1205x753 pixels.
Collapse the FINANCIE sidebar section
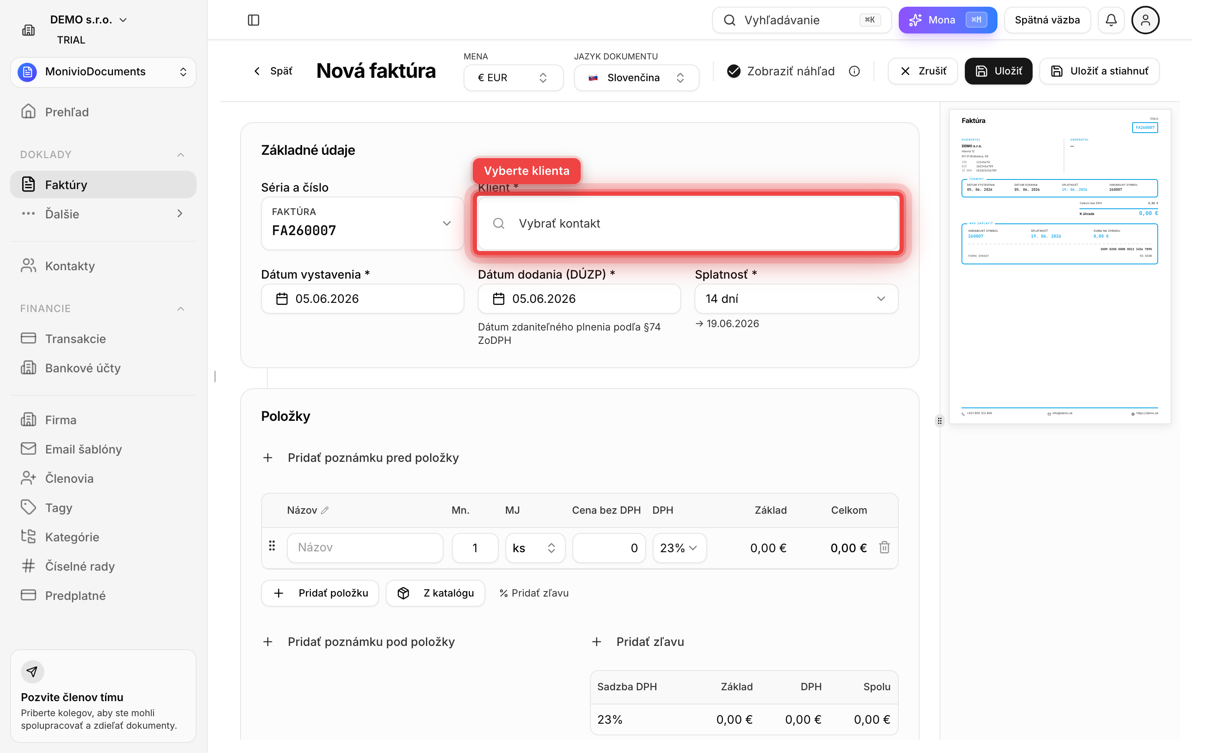coord(181,309)
